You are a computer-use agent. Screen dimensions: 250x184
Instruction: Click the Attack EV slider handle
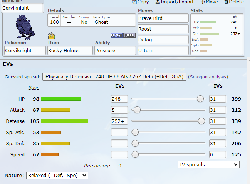[x=137, y=110]
